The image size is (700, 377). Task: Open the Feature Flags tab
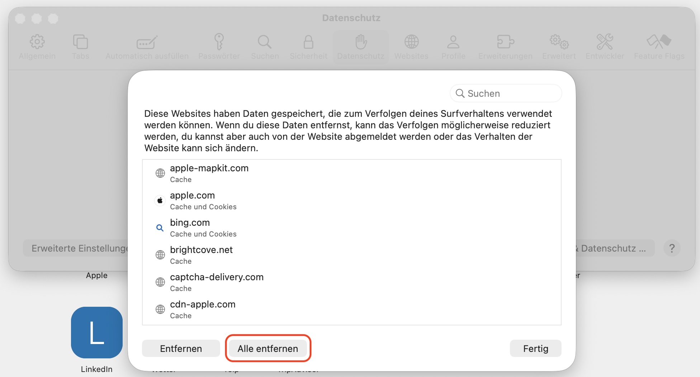(659, 47)
